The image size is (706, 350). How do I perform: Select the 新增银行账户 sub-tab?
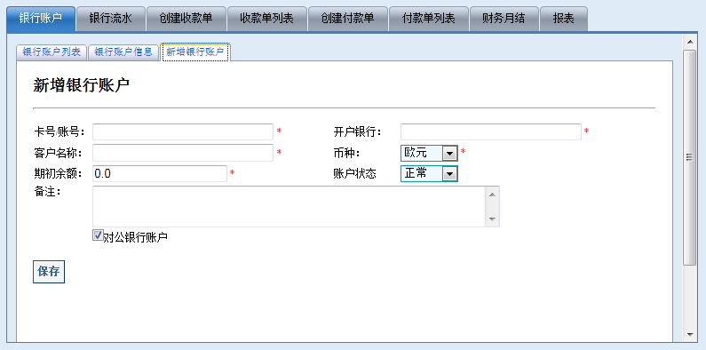tap(195, 52)
